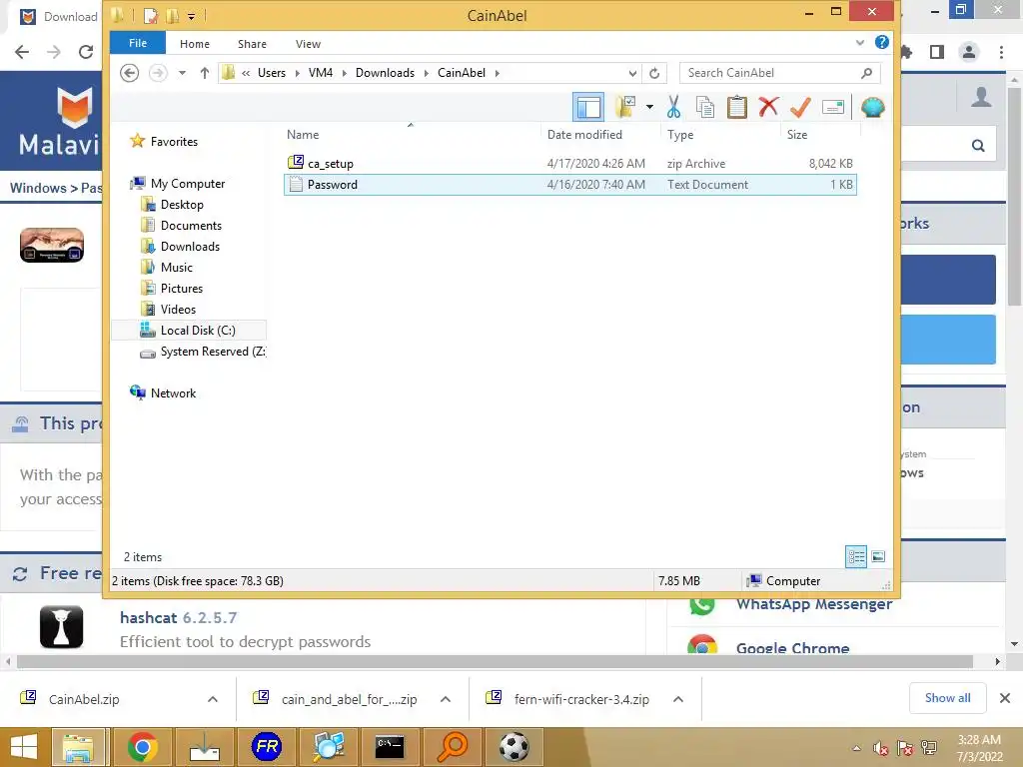This screenshot has width=1023, height=767.
Task: Click the Rename toolbar icon
Action: [x=833, y=107]
